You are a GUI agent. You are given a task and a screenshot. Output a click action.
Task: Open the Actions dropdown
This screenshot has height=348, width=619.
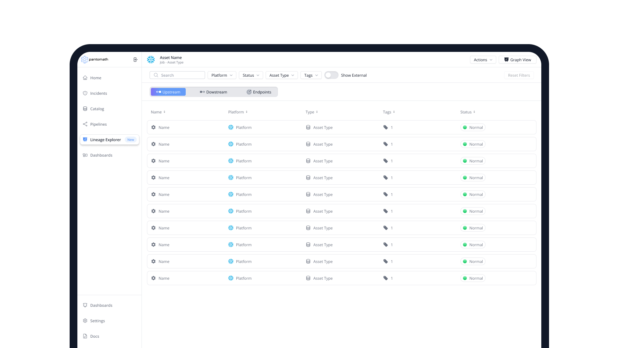(x=483, y=60)
